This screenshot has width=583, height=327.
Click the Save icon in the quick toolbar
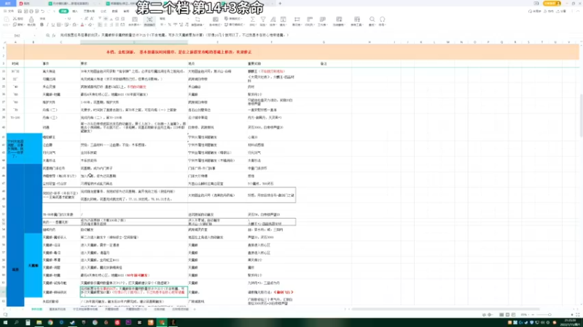tap(20, 12)
